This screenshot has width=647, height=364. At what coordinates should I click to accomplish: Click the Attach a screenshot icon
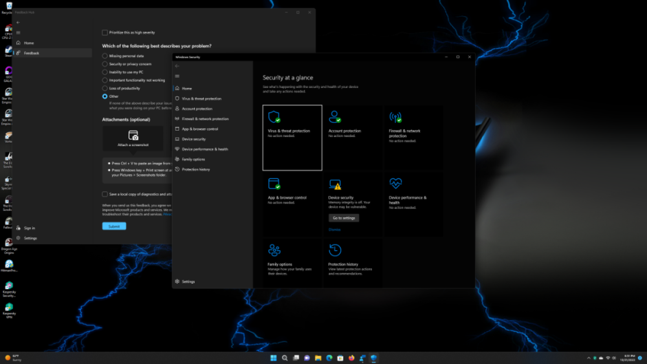(133, 136)
